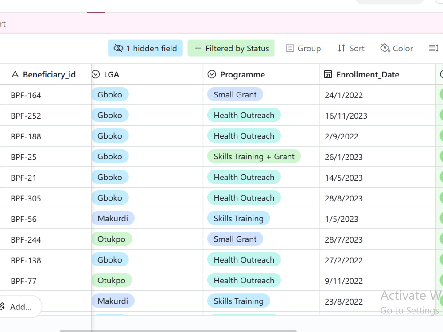This screenshot has height=332, width=443.
Task: Click the date 27/2/2022
Action: [344, 260]
